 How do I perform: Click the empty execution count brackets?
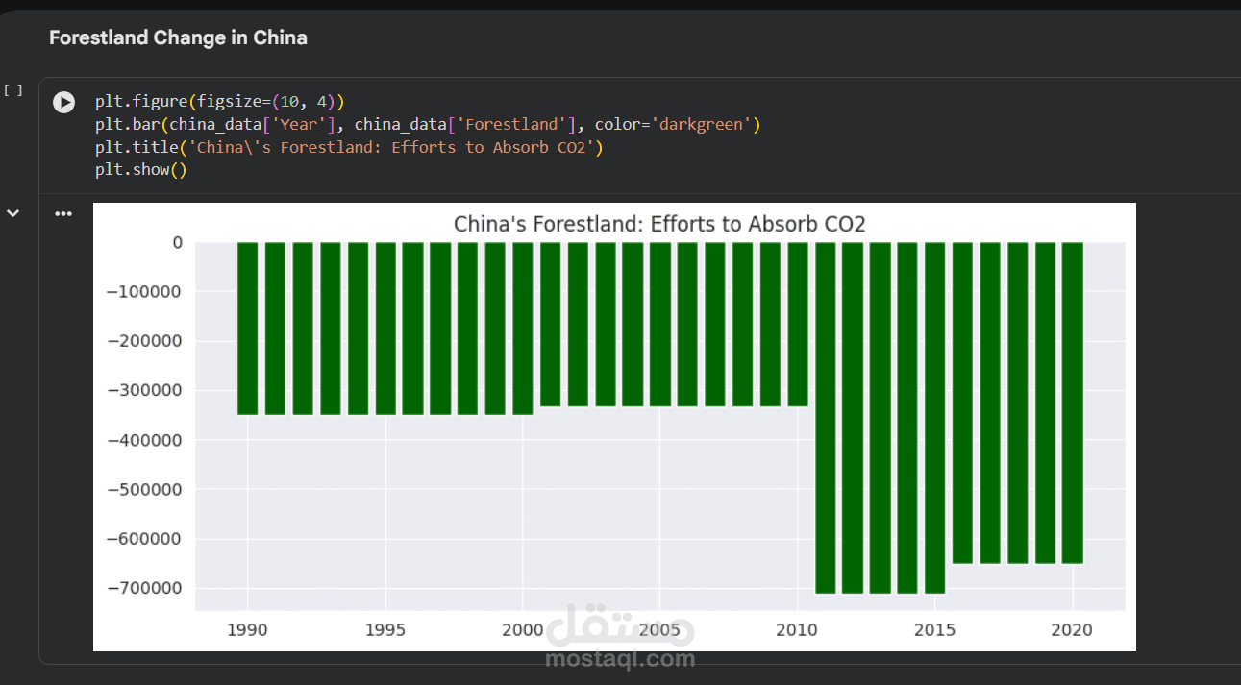pyautogui.click(x=12, y=90)
